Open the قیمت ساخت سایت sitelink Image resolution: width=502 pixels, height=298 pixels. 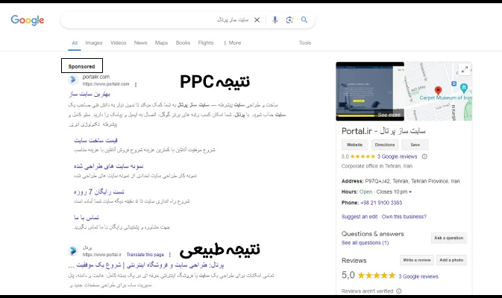[95, 140]
